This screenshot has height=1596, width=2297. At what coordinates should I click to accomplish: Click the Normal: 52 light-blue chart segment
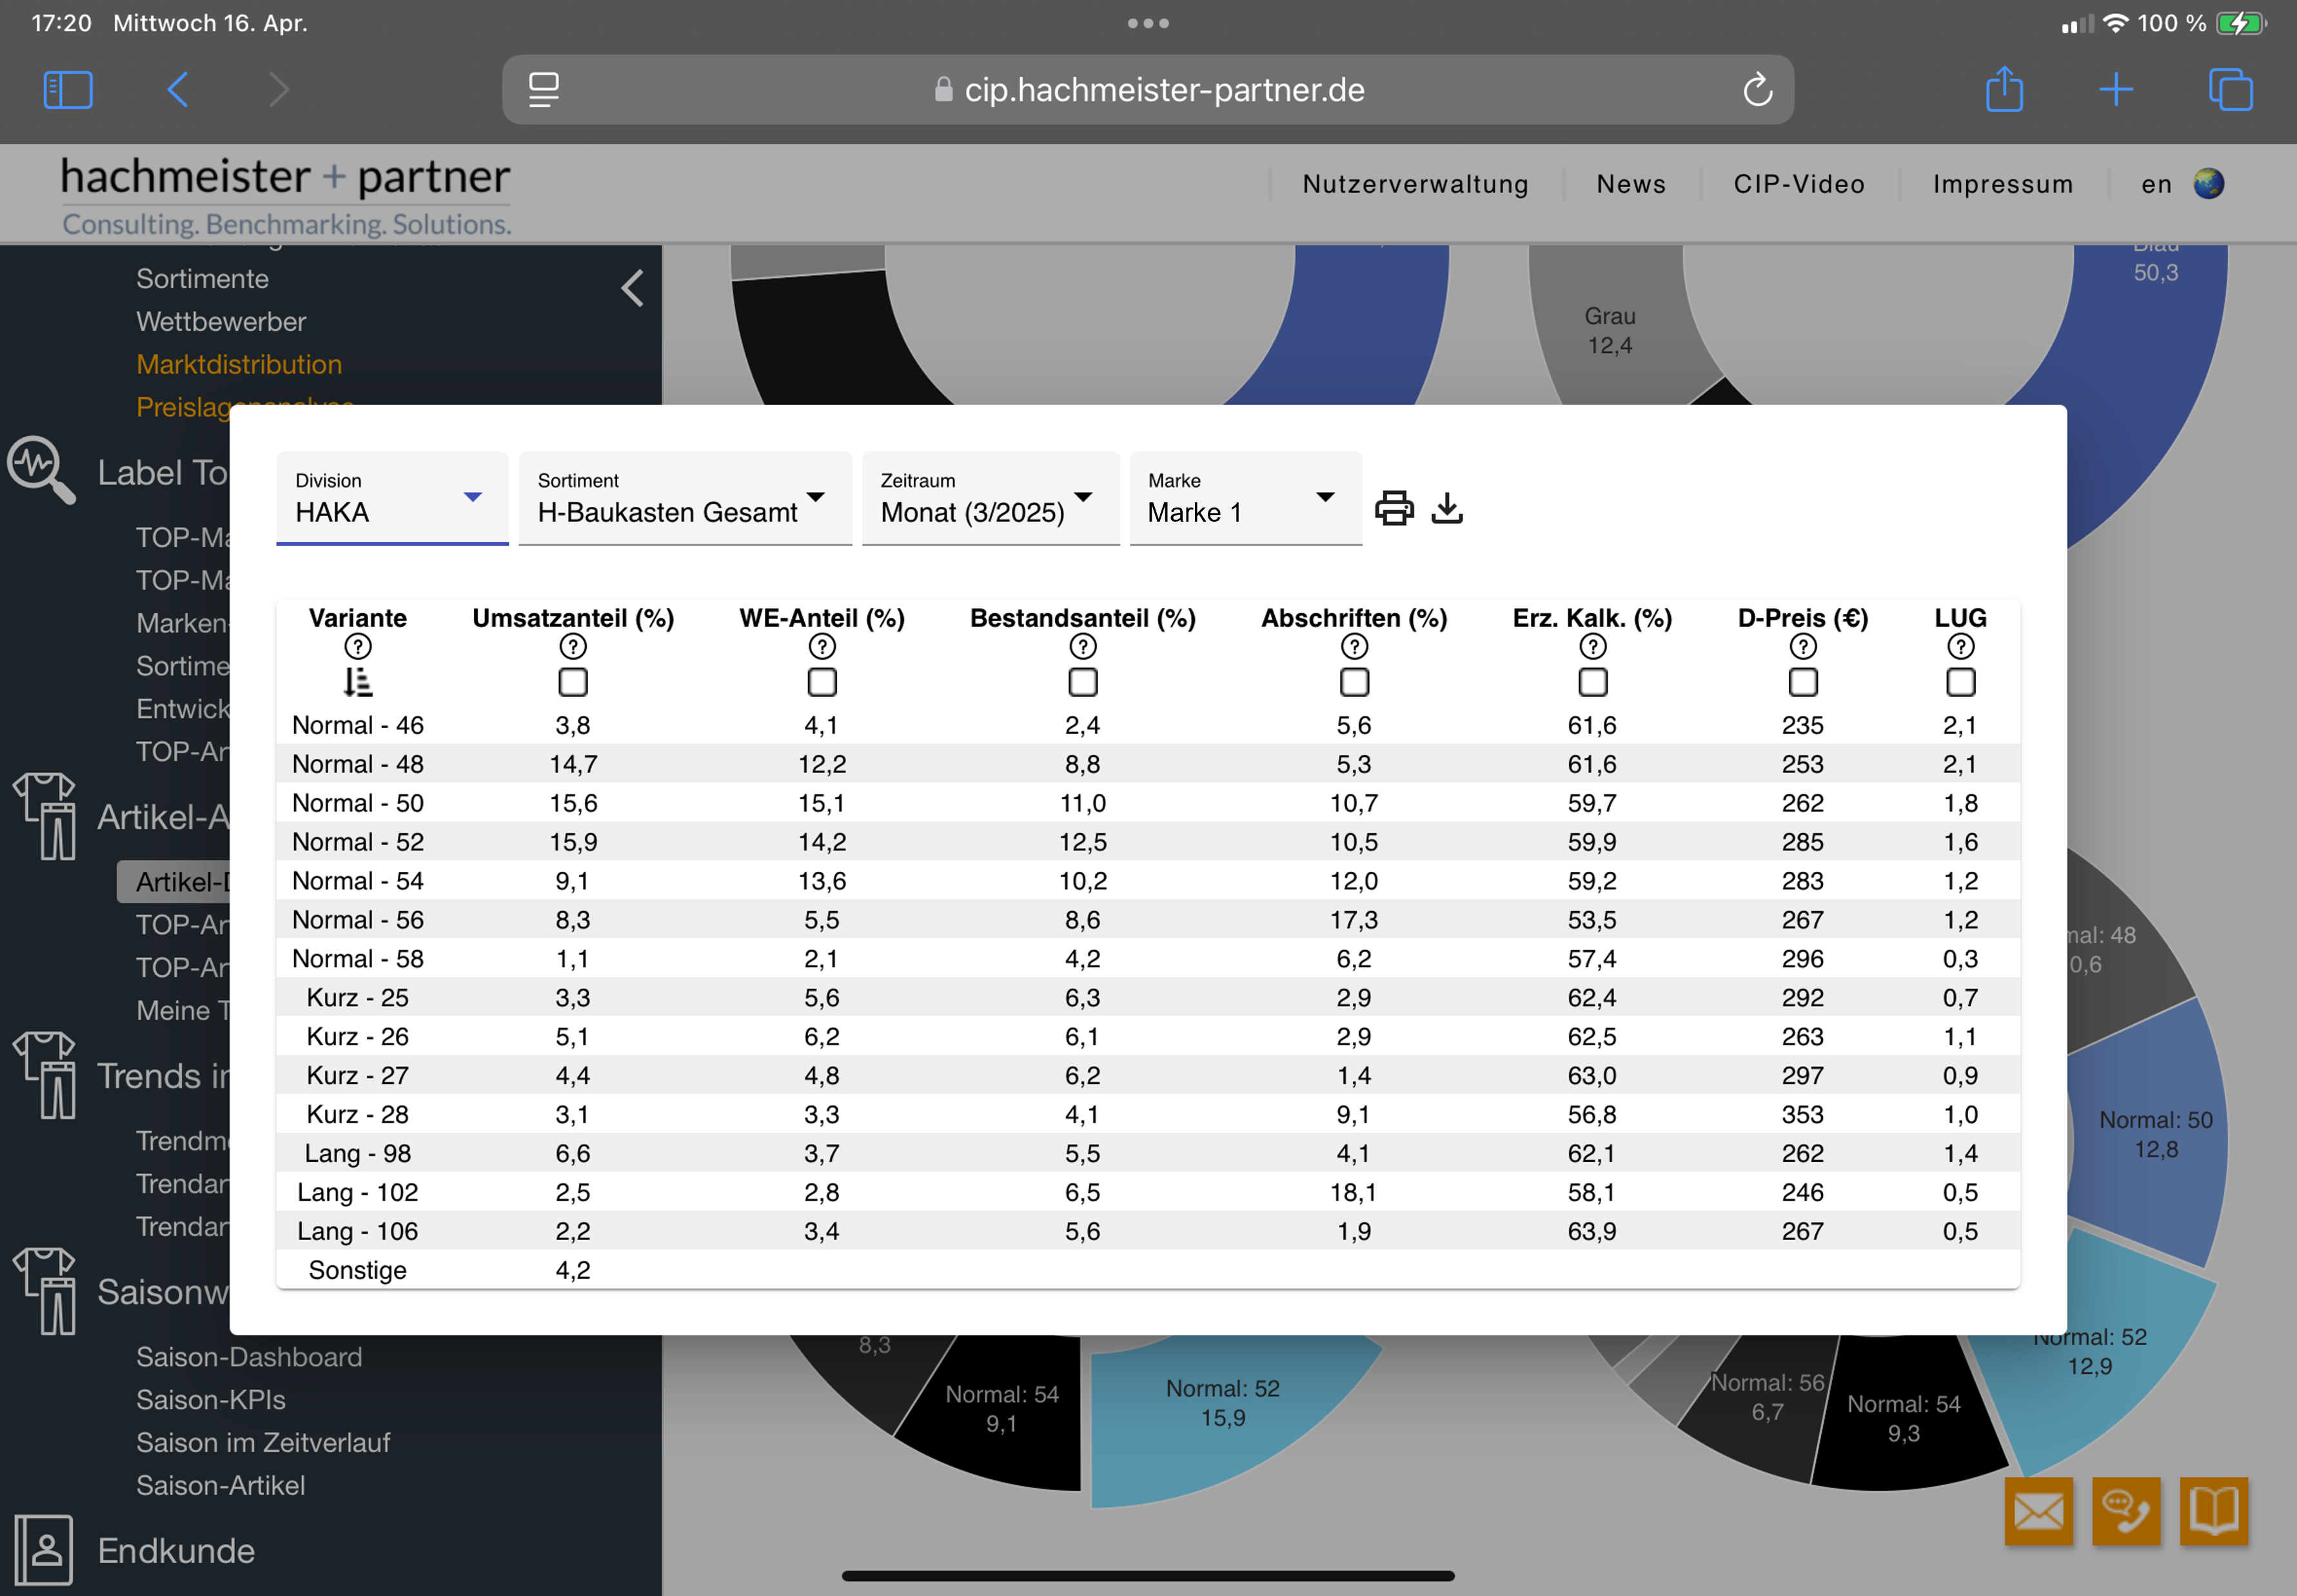tap(1222, 1420)
